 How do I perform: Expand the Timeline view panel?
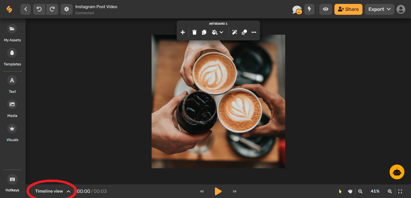pos(53,191)
